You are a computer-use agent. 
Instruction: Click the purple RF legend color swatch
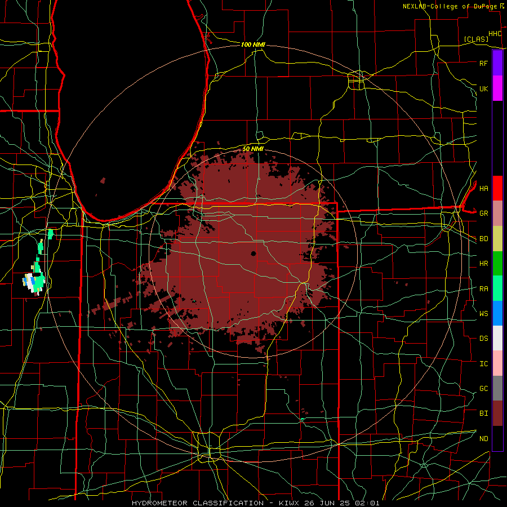tap(497, 63)
